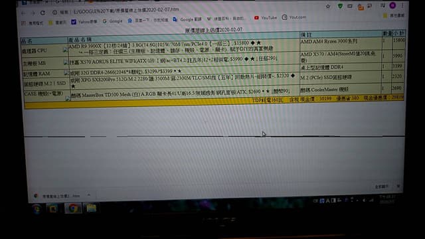Click the CASE category cell

(46, 95)
